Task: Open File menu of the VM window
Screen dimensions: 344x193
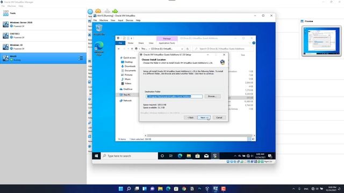Action: click(95, 20)
